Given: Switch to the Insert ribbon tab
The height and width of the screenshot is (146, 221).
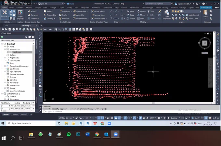Looking at the screenshot, I should click(11, 7).
